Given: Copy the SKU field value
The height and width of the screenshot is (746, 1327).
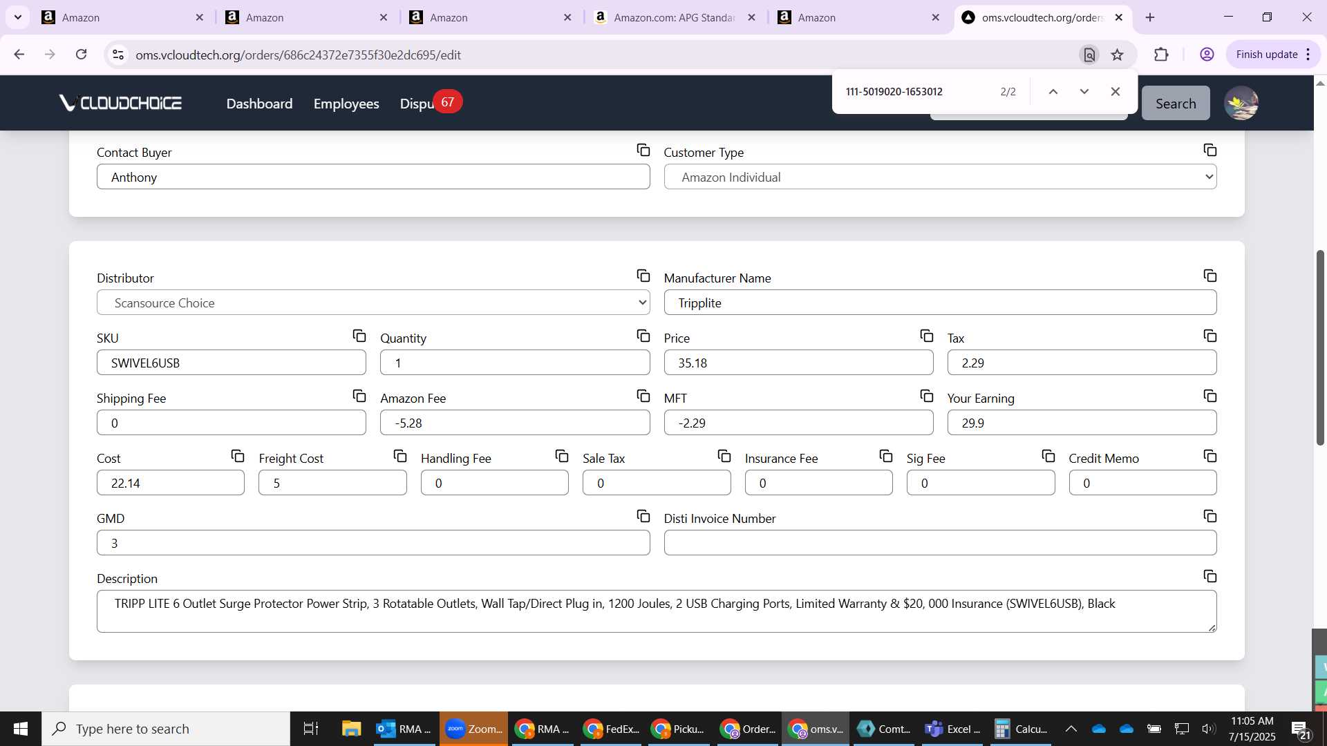Looking at the screenshot, I should 359,336.
